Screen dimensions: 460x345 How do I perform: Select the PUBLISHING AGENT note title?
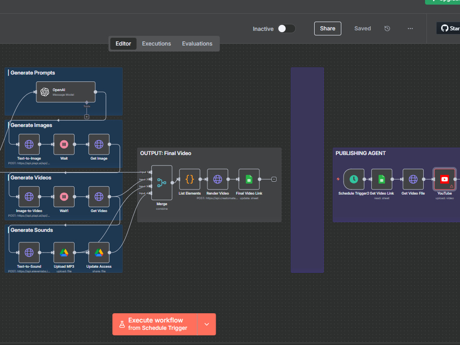point(361,154)
